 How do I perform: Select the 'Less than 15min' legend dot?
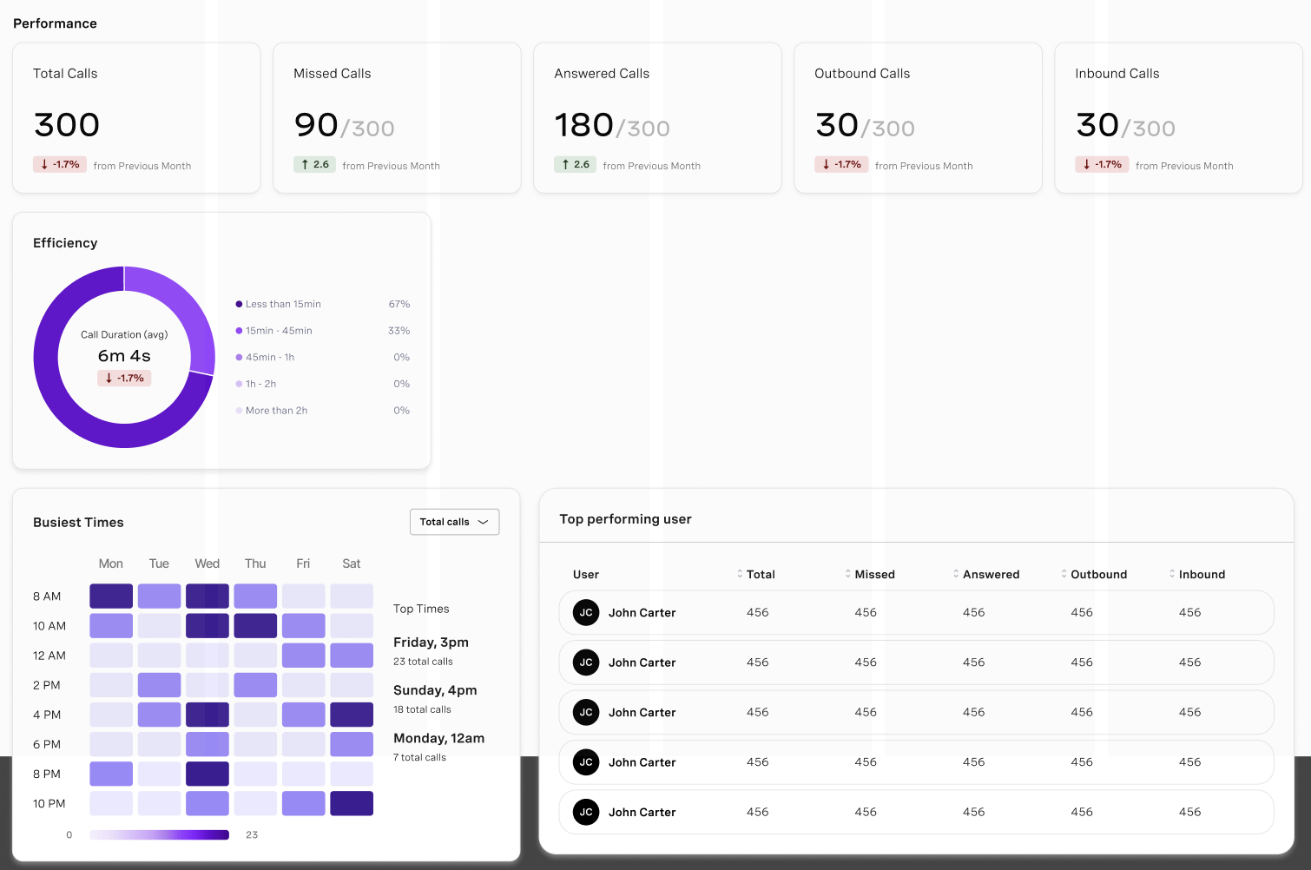click(239, 304)
